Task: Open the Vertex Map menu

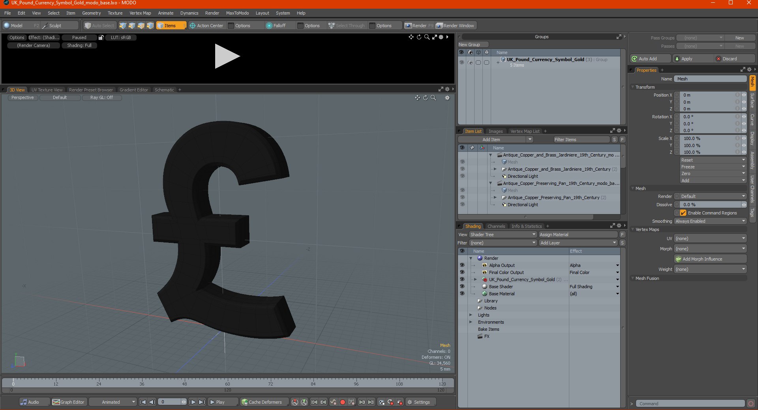Action: (x=140, y=13)
